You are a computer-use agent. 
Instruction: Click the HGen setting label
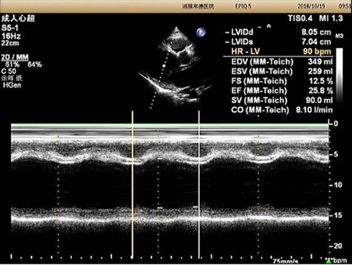coord(12,85)
